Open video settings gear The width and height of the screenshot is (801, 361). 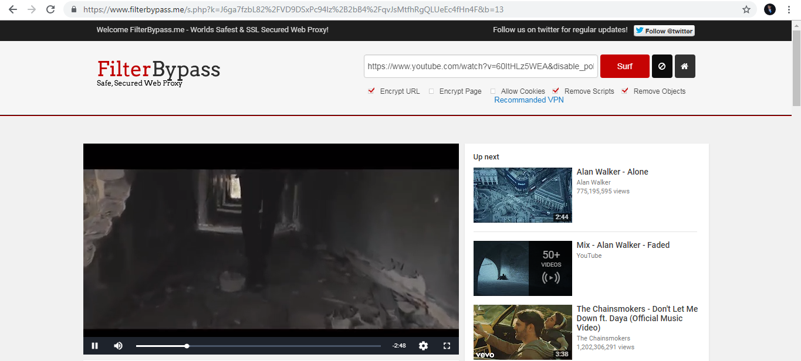pos(423,346)
